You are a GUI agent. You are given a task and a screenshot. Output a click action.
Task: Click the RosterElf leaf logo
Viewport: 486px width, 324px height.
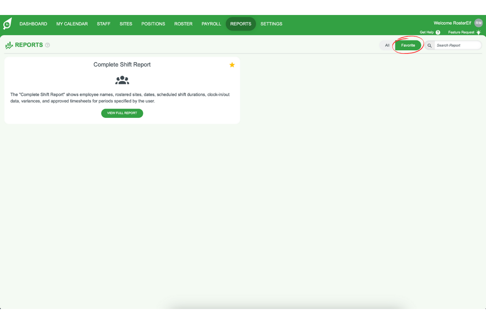[7, 23]
